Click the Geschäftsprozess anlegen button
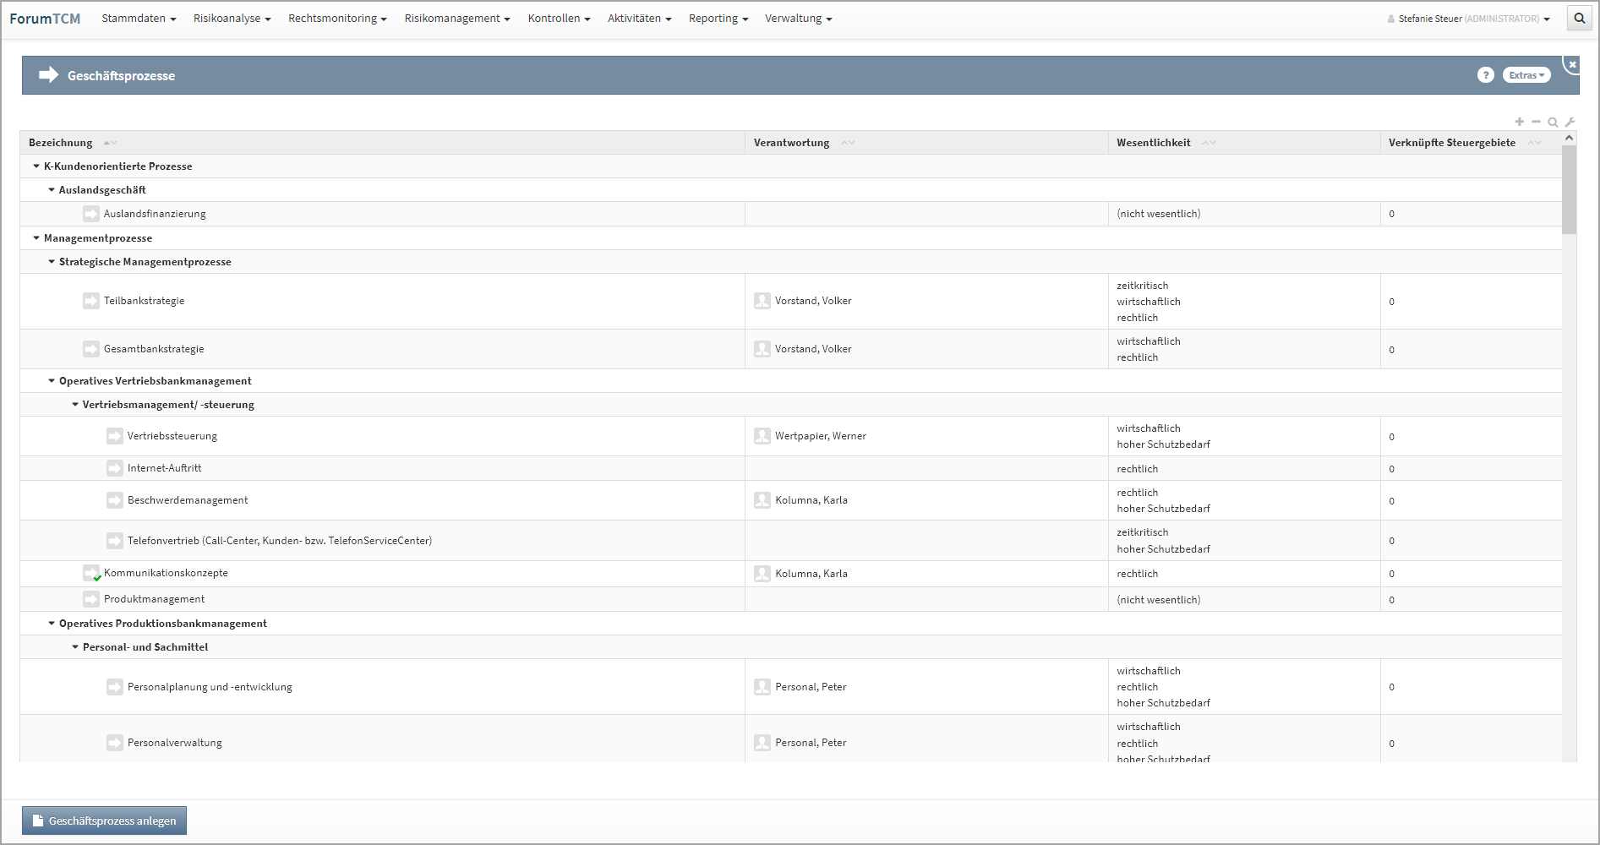This screenshot has height=845, width=1600. click(104, 820)
